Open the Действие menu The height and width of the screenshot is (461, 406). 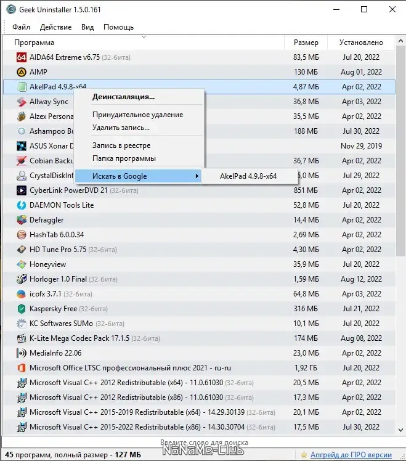(x=55, y=27)
